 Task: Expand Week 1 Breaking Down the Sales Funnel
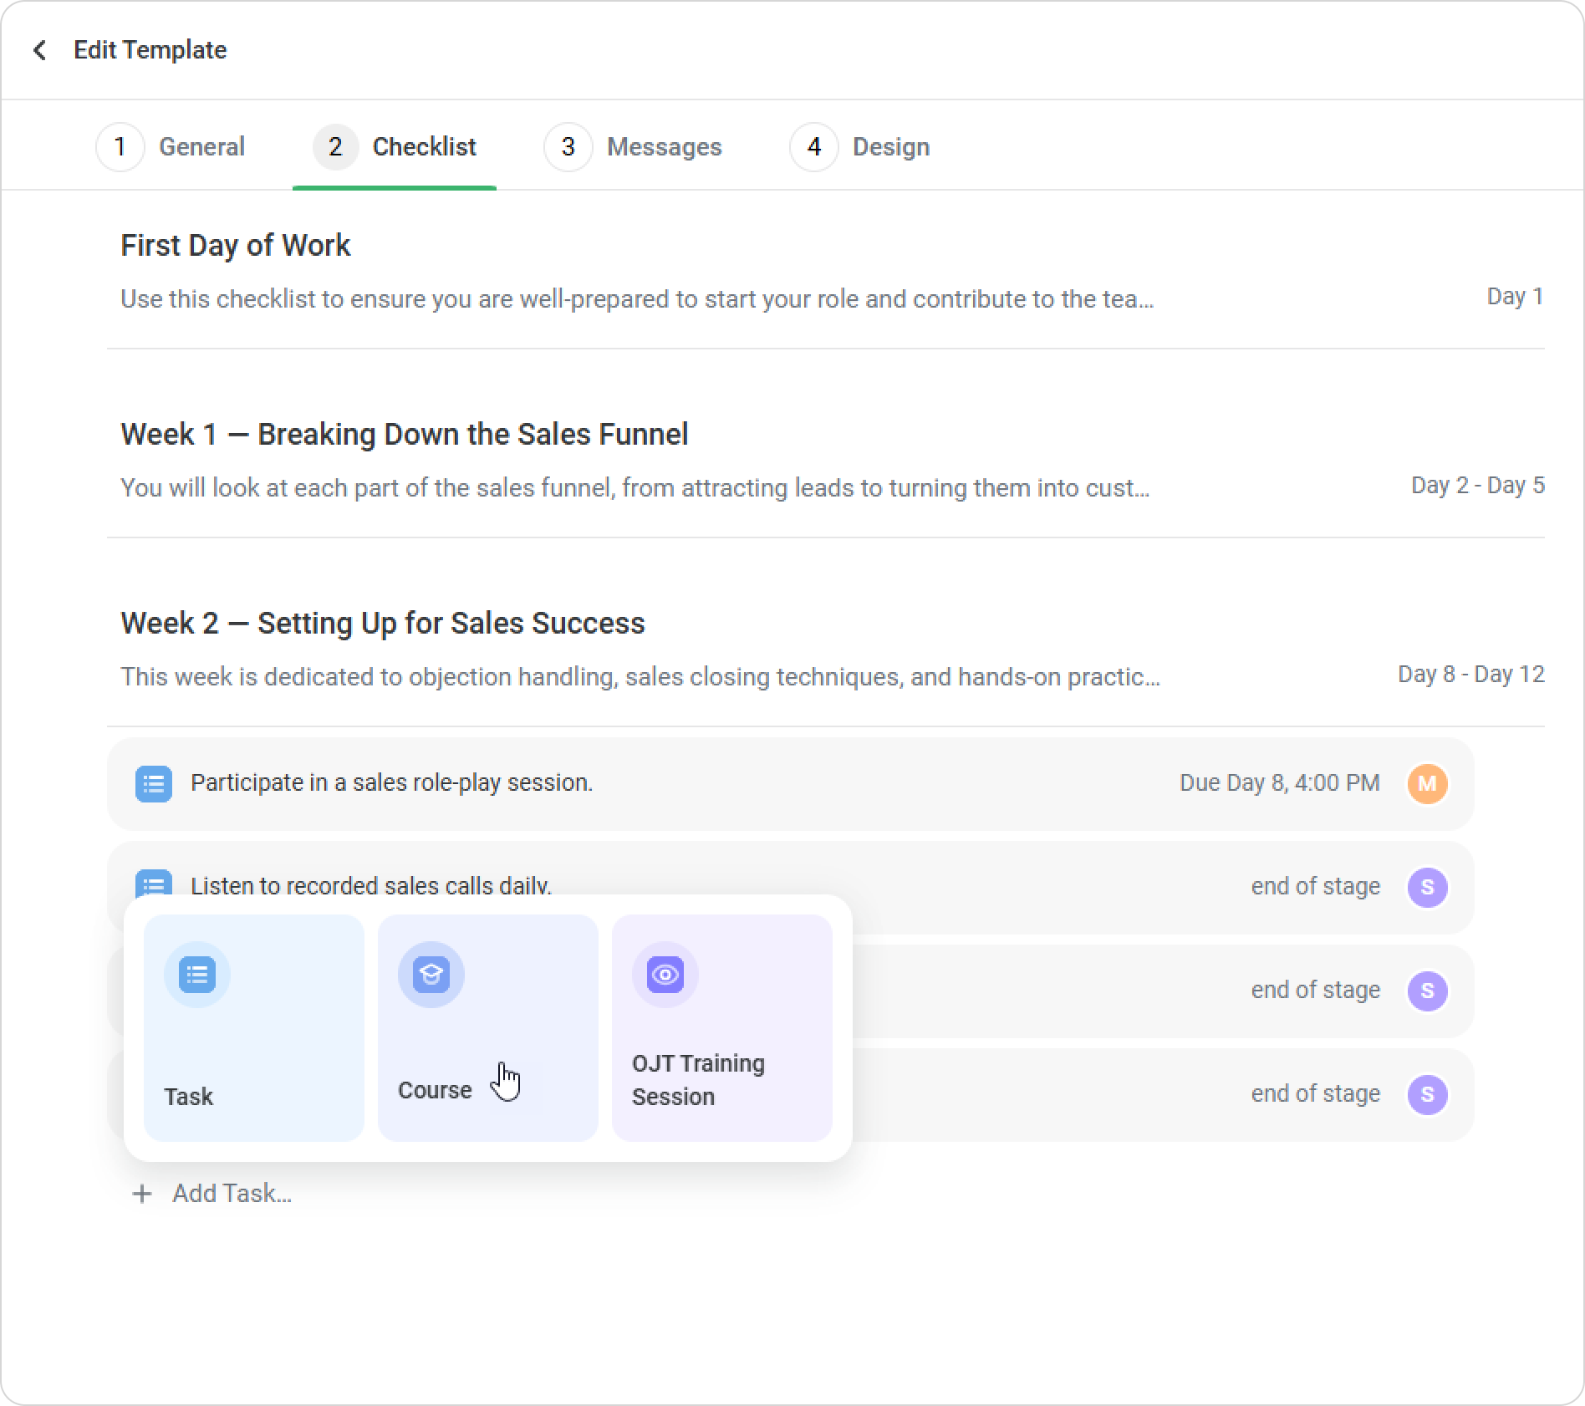click(405, 435)
